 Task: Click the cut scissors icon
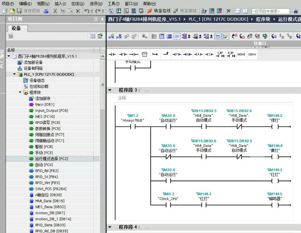click(55, 11)
